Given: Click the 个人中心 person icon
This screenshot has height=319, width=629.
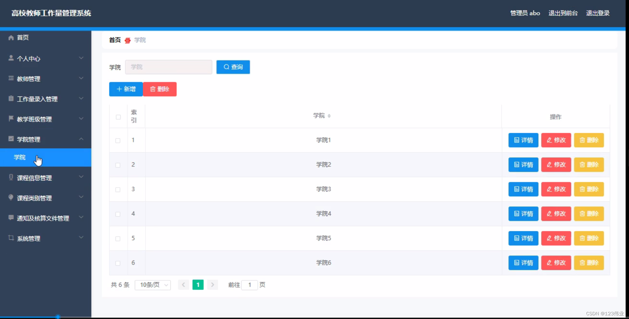Looking at the screenshot, I should coord(10,57).
